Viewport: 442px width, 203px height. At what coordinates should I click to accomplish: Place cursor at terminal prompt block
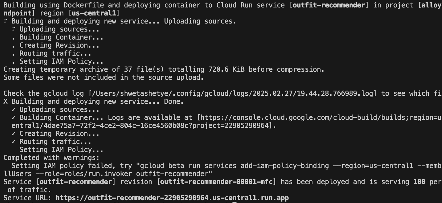point(234,202)
